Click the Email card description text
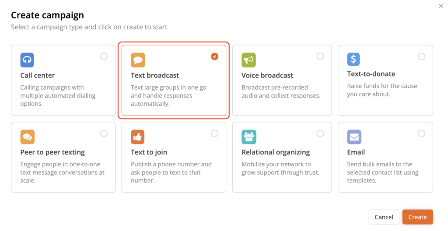This screenshot has width=448, height=231. [x=383, y=172]
